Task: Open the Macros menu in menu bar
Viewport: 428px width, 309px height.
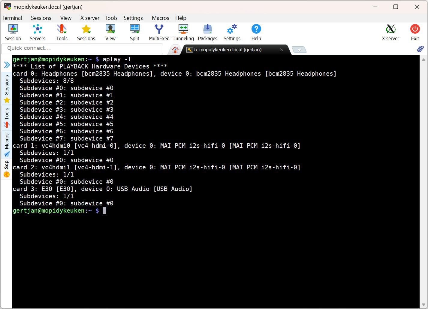Action: [x=161, y=18]
